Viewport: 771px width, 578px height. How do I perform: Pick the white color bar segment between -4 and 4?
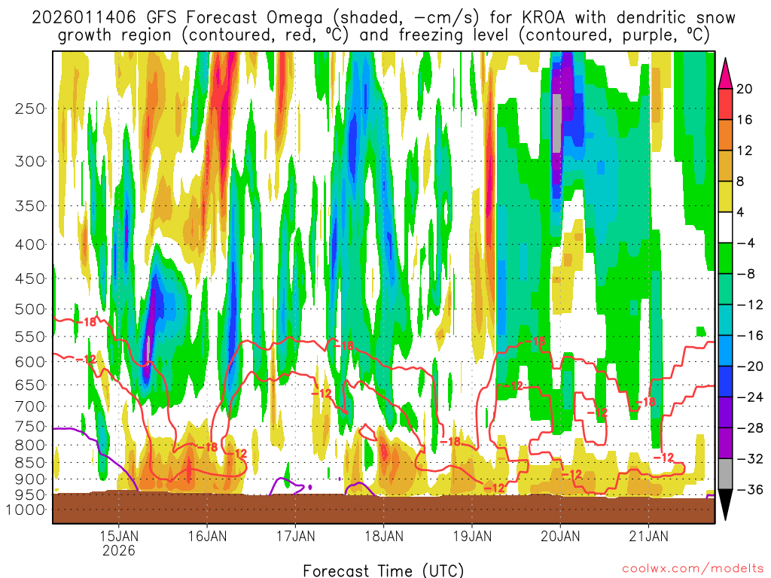725,227
